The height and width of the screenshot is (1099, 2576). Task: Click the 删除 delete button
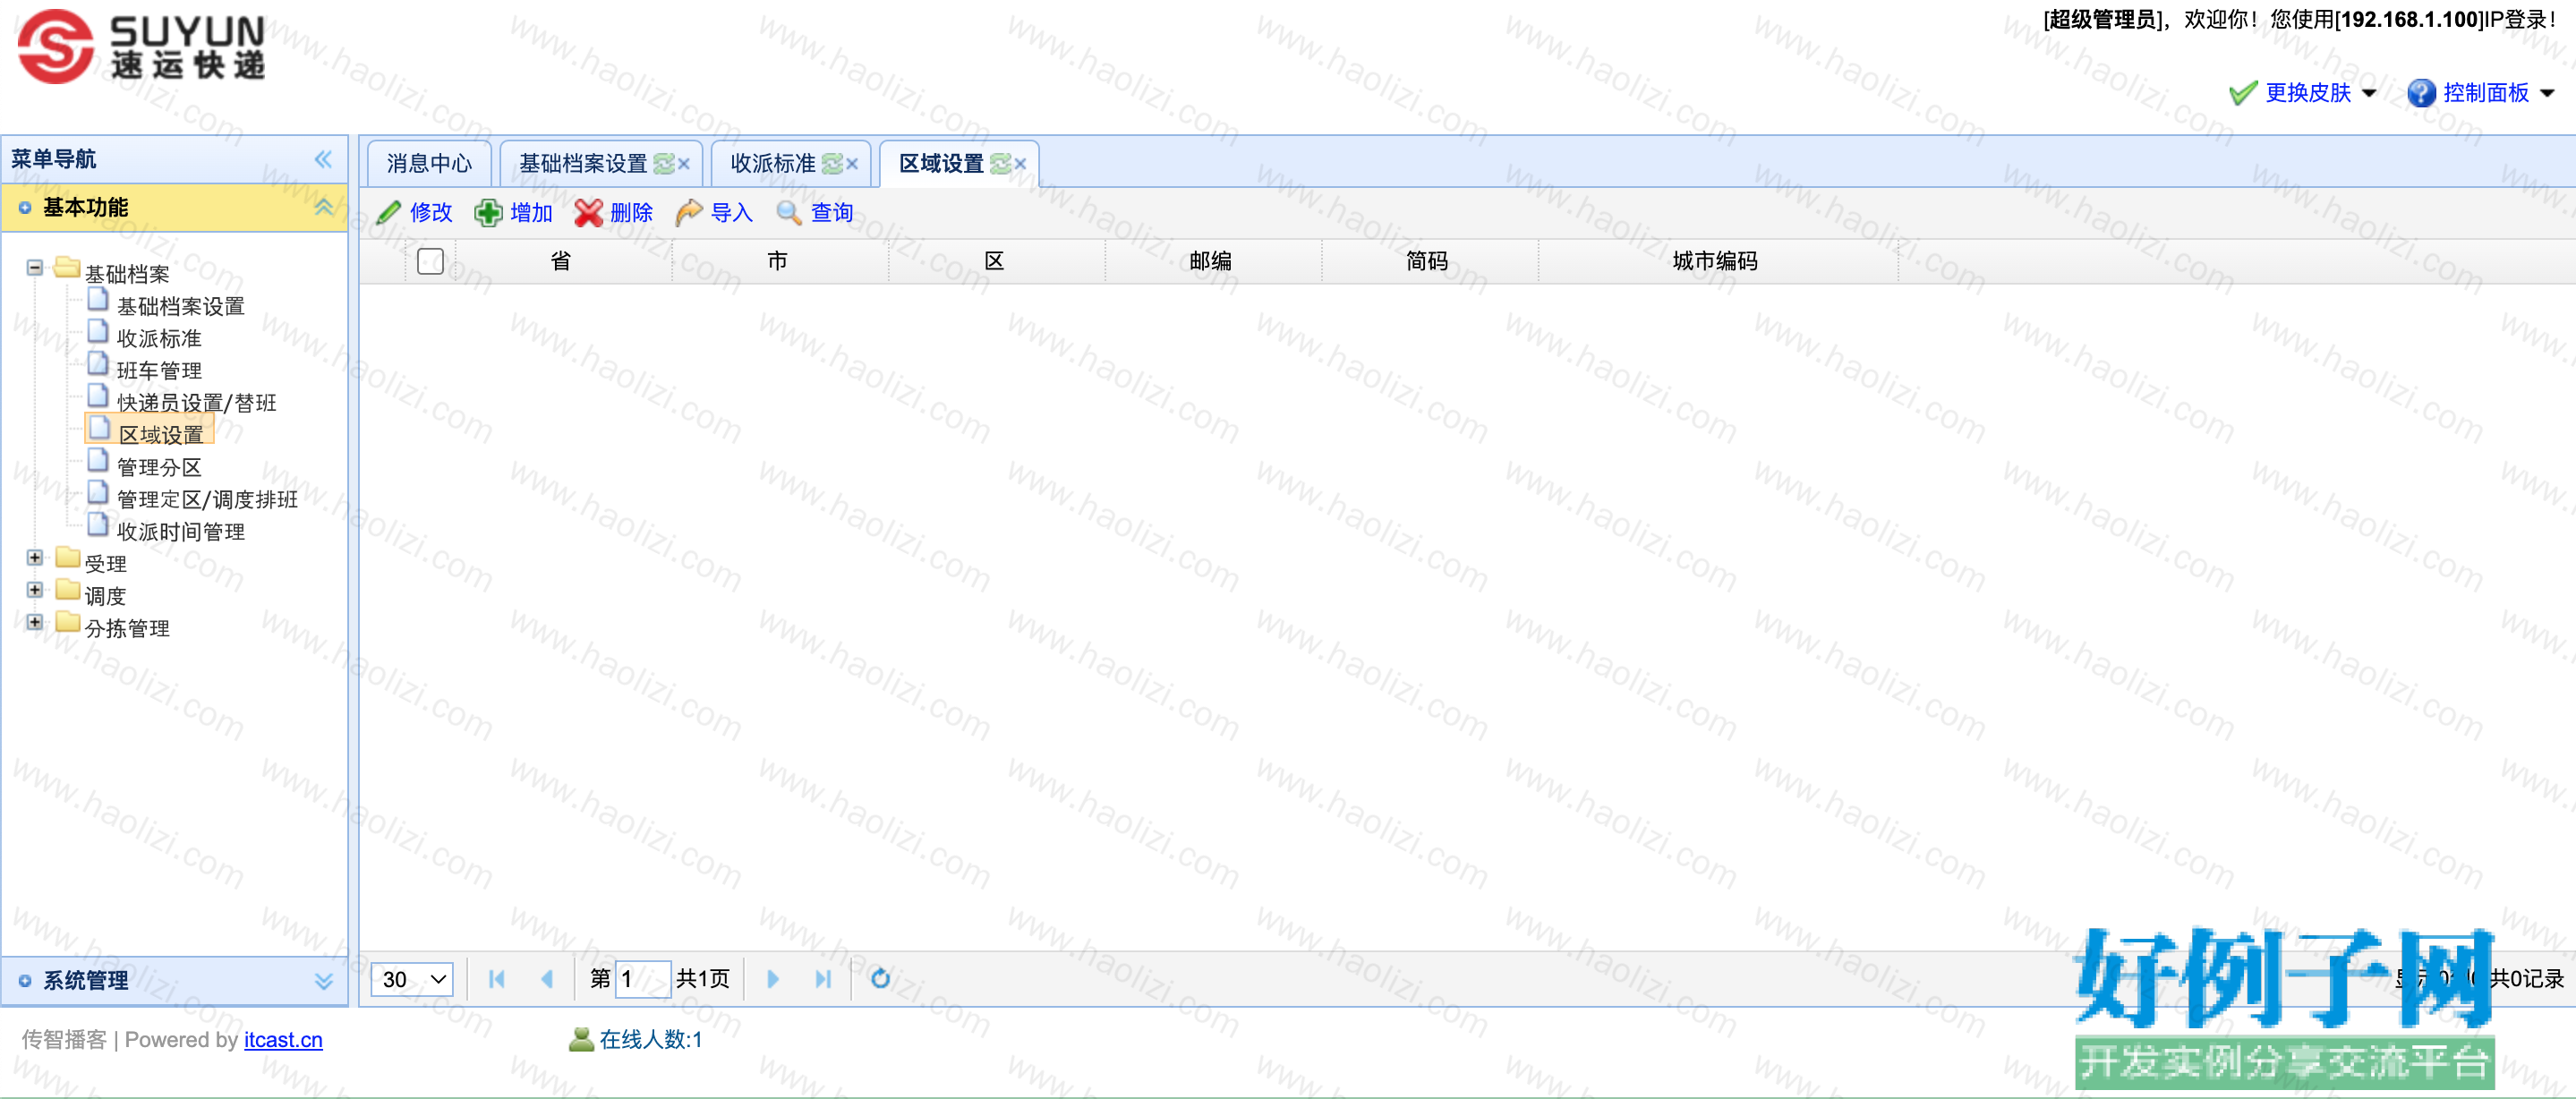(614, 213)
